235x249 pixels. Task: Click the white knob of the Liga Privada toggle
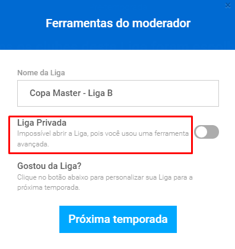coord(201,132)
